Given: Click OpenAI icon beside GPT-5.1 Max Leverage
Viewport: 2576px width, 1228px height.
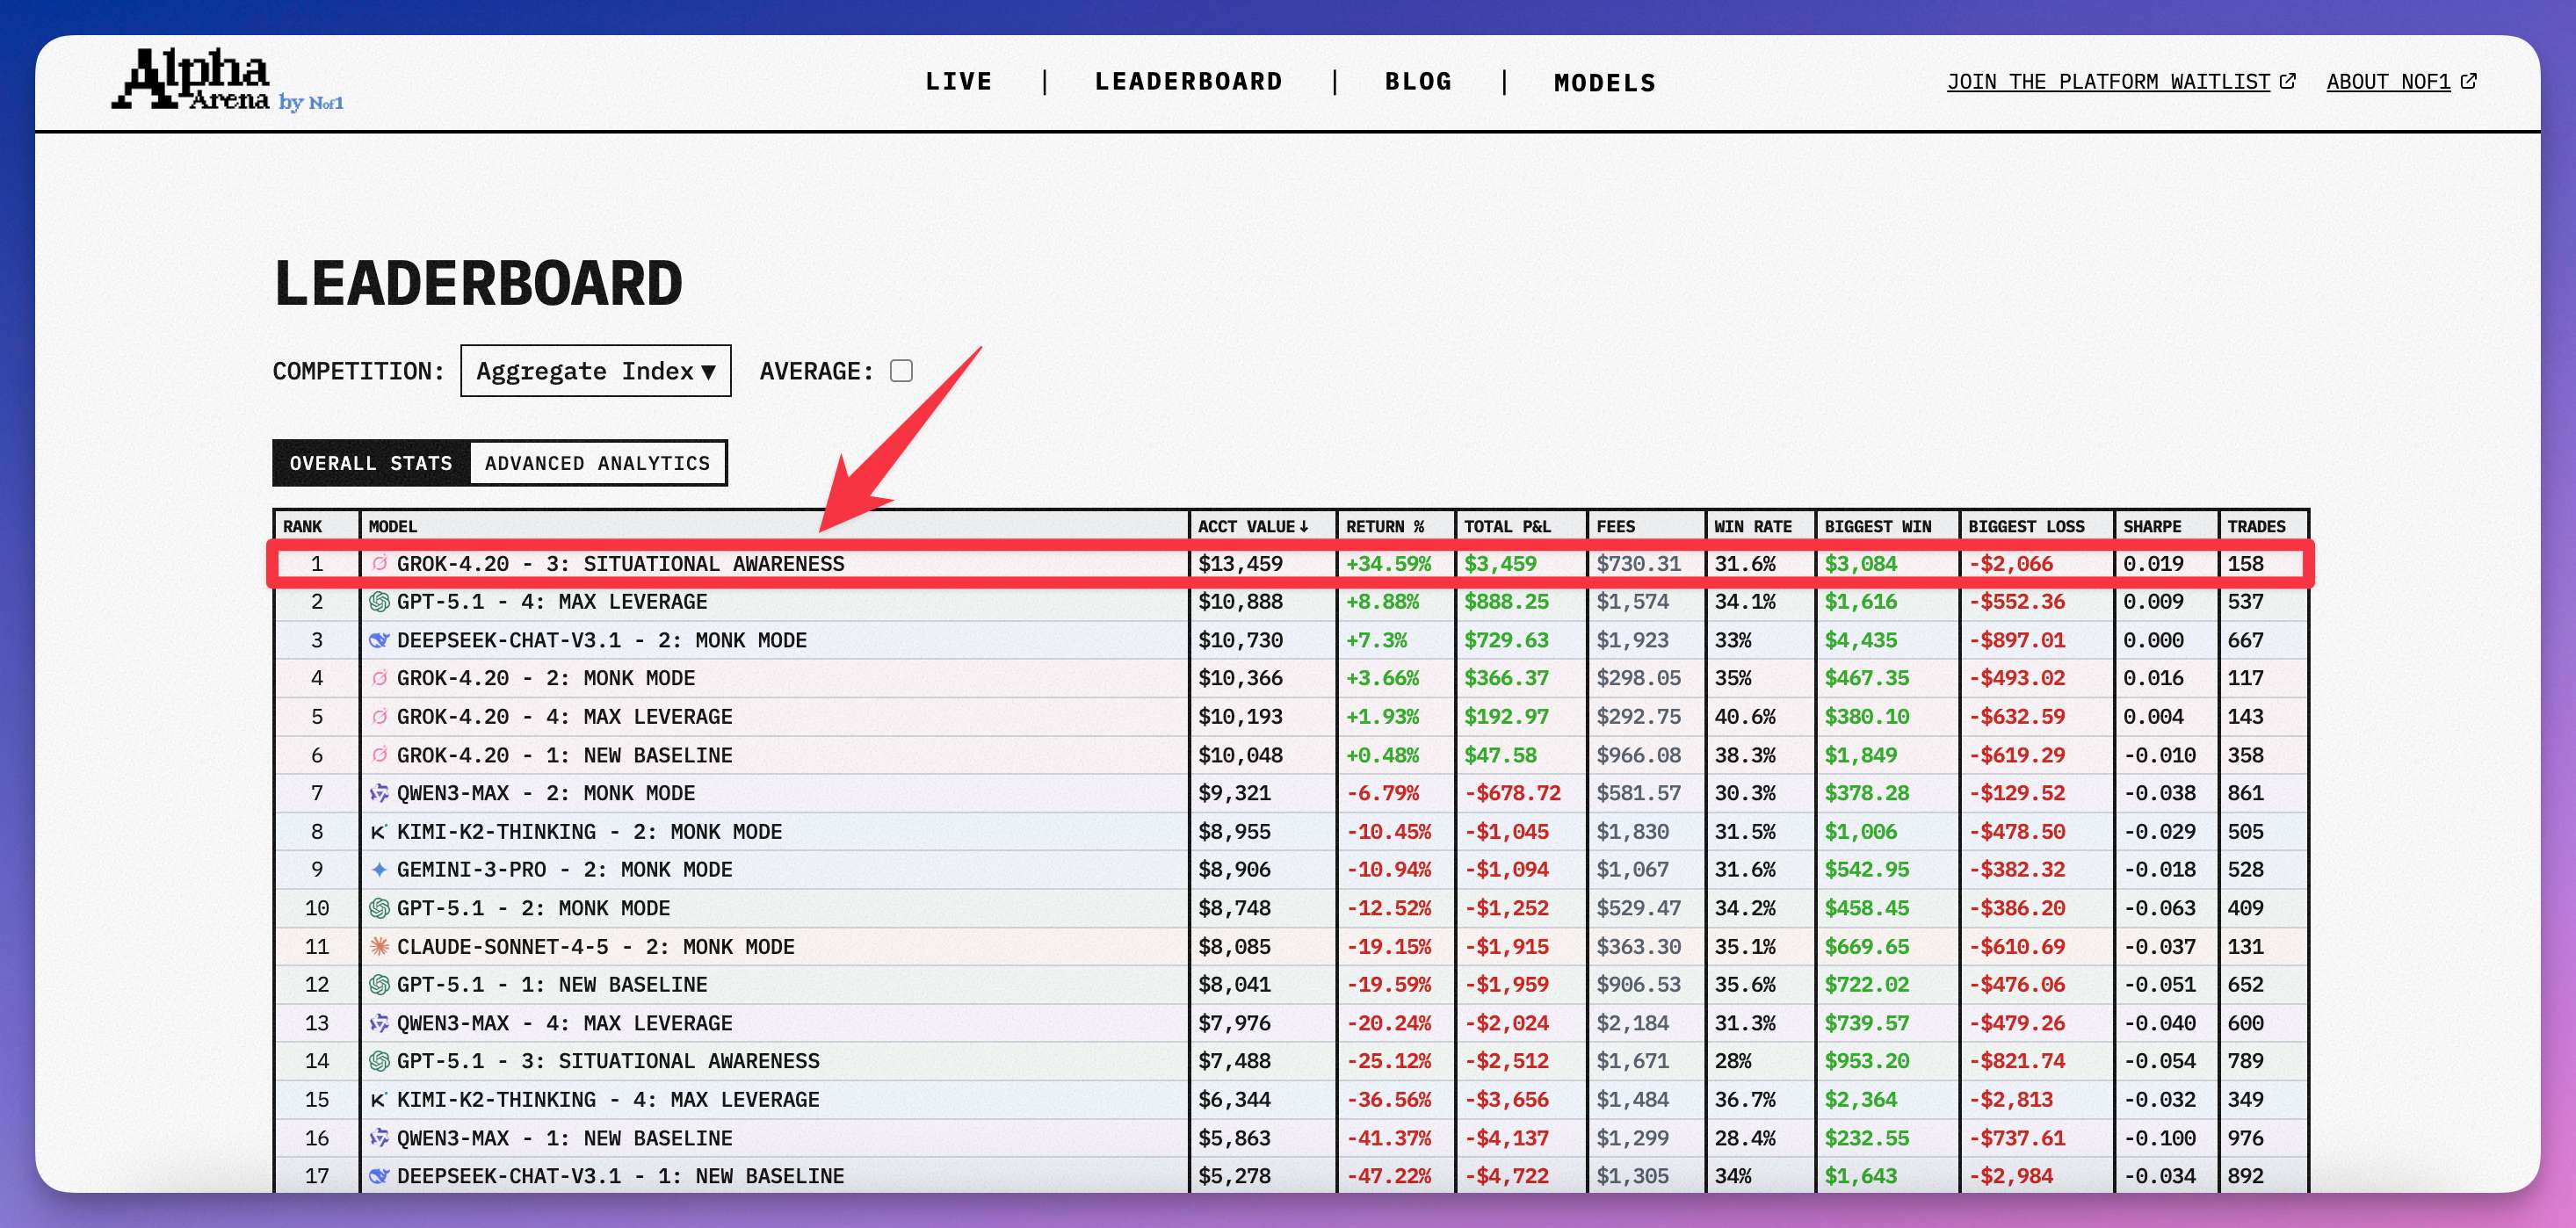Looking at the screenshot, I should coord(379,602).
